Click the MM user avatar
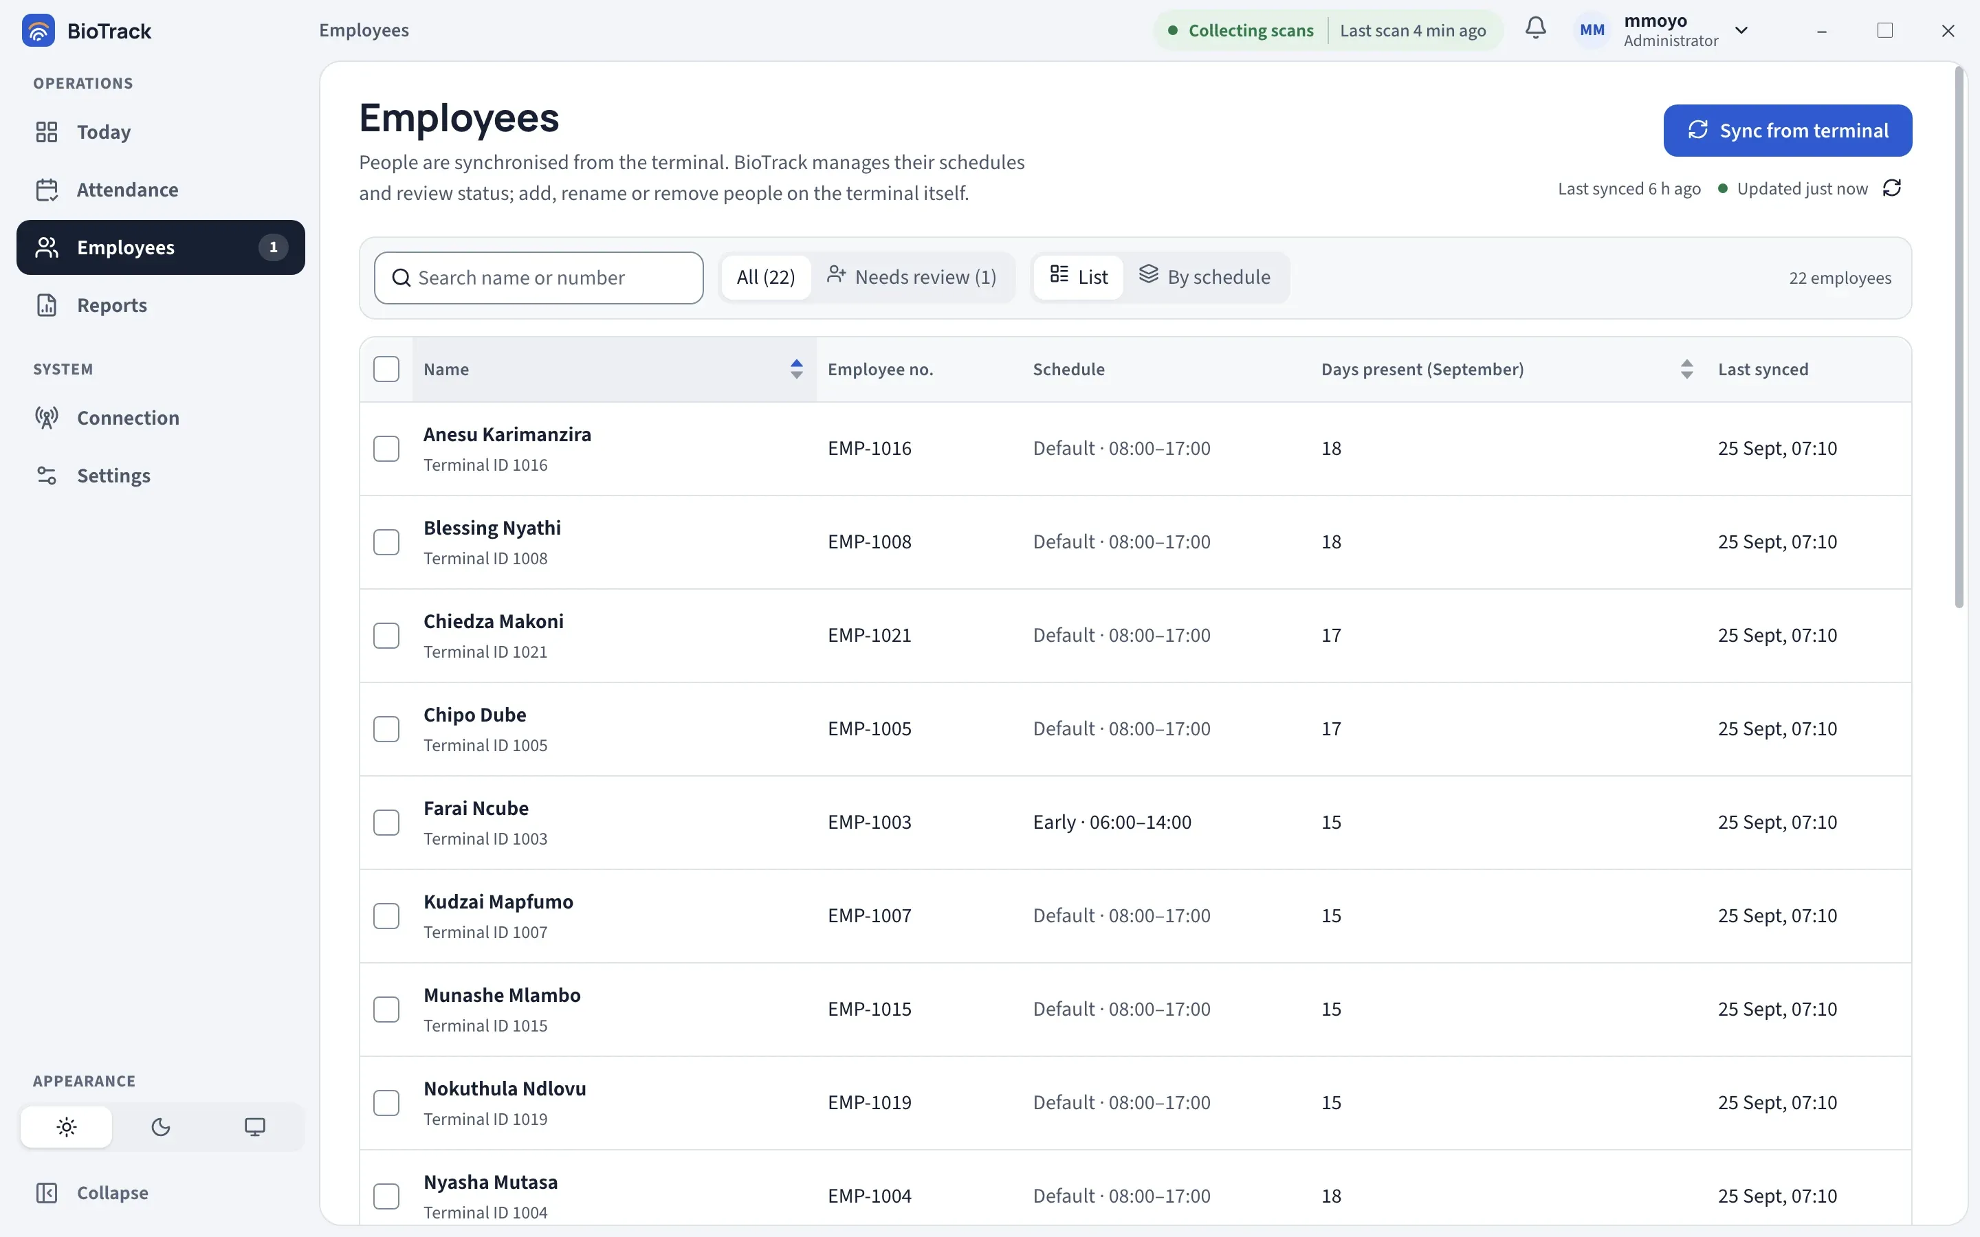 coord(1592,30)
